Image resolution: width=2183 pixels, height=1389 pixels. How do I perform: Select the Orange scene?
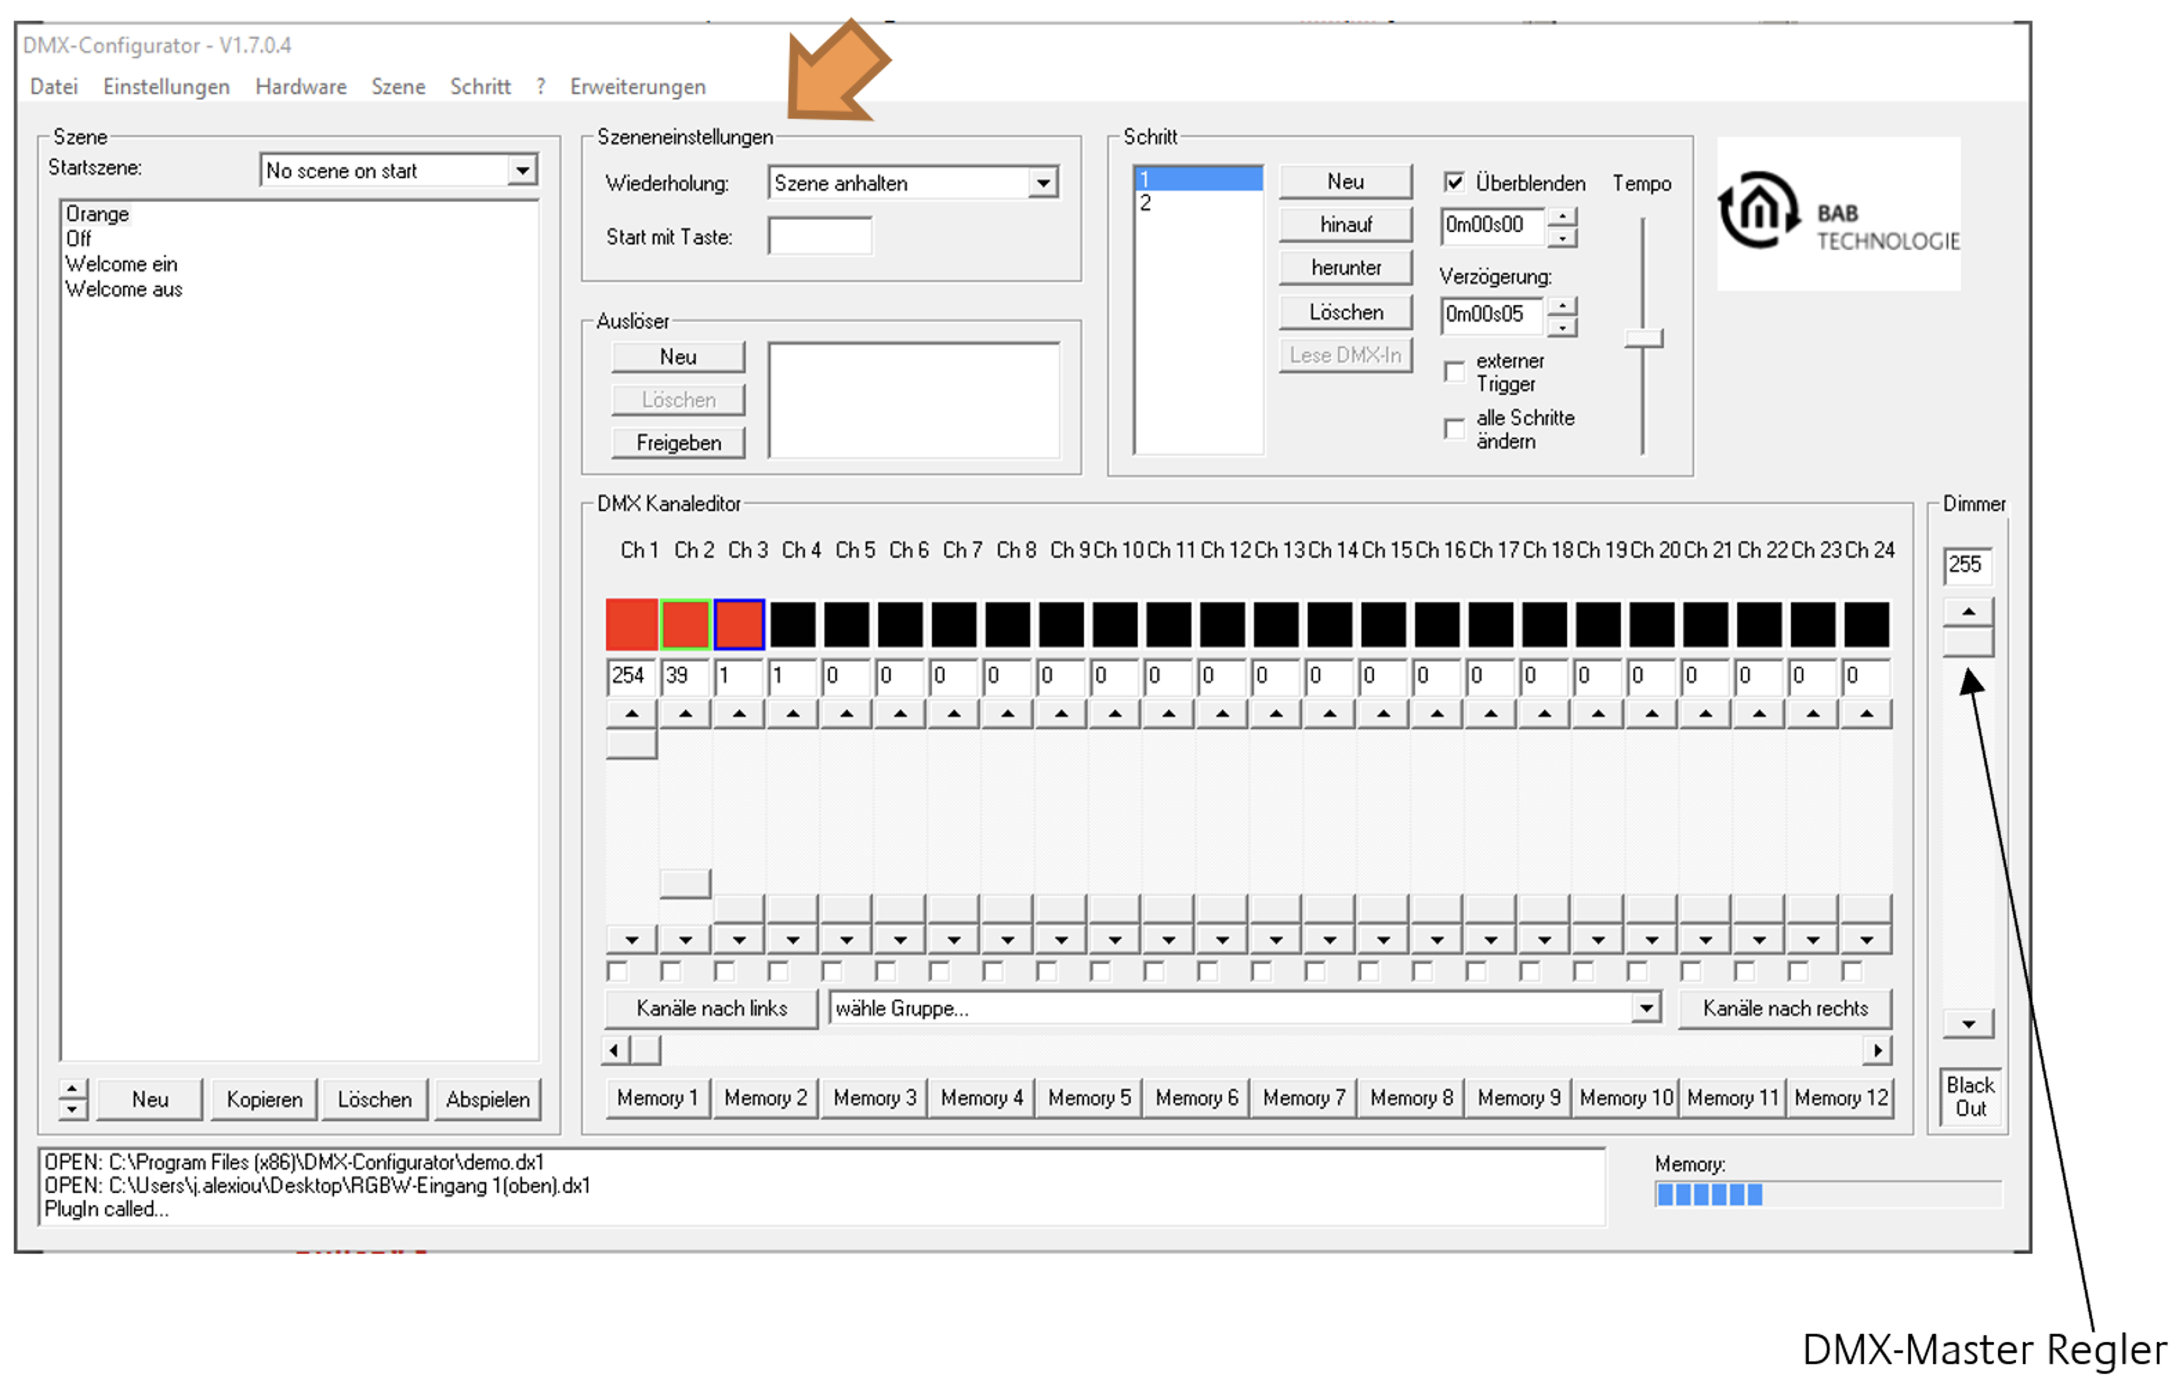tap(97, 214)
